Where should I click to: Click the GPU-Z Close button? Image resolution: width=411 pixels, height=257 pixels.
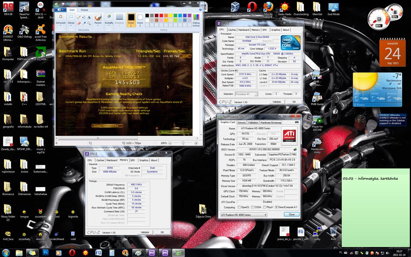point(291,215)
